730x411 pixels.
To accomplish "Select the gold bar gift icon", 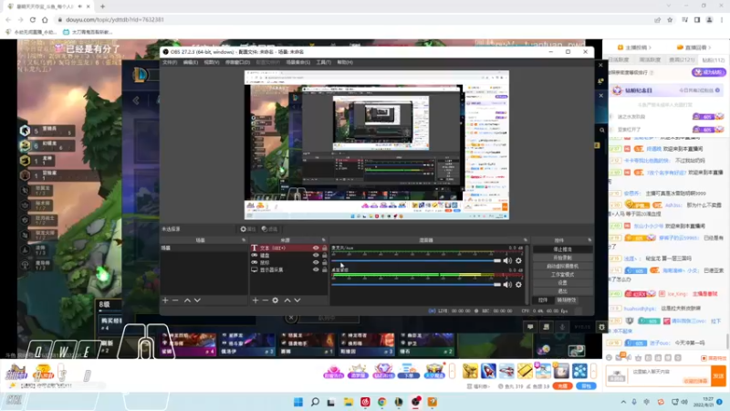I will [x=525, y=371].
